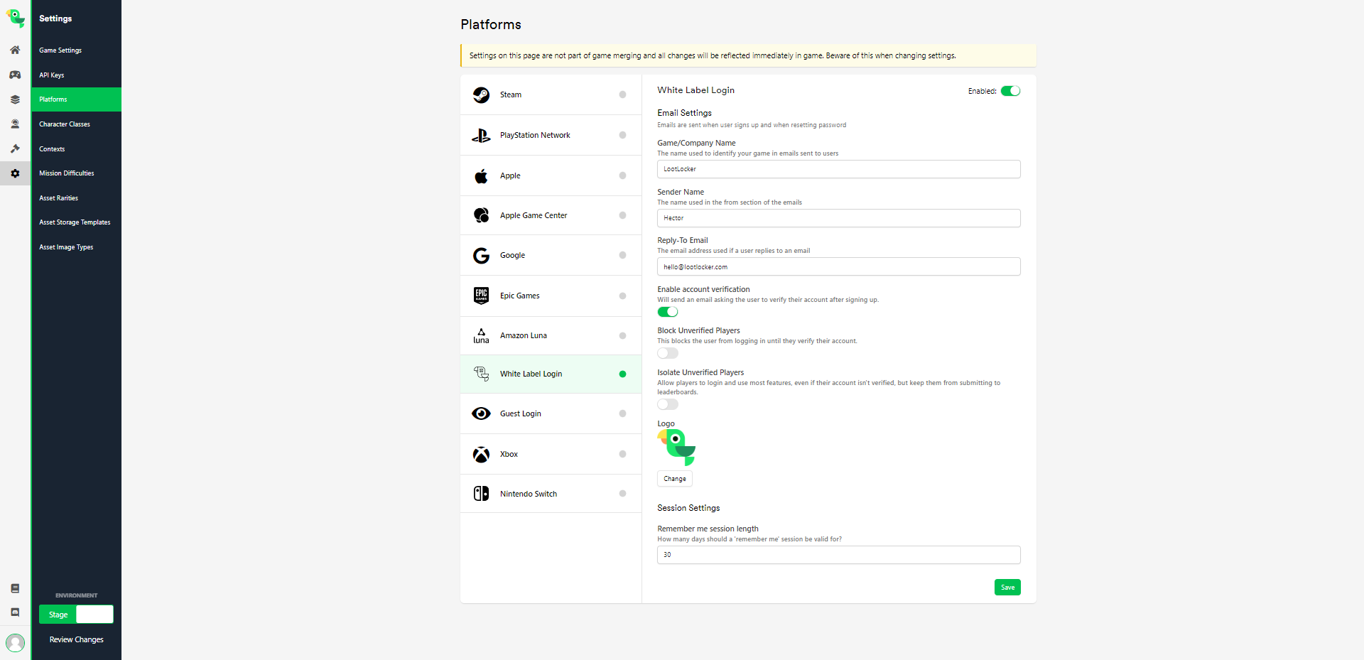Click the user profile avatar
The image size is (1364, 660).
tap(15, 642)
